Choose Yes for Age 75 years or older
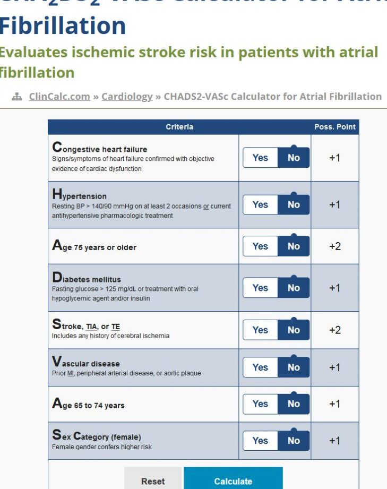 point(260,246)
